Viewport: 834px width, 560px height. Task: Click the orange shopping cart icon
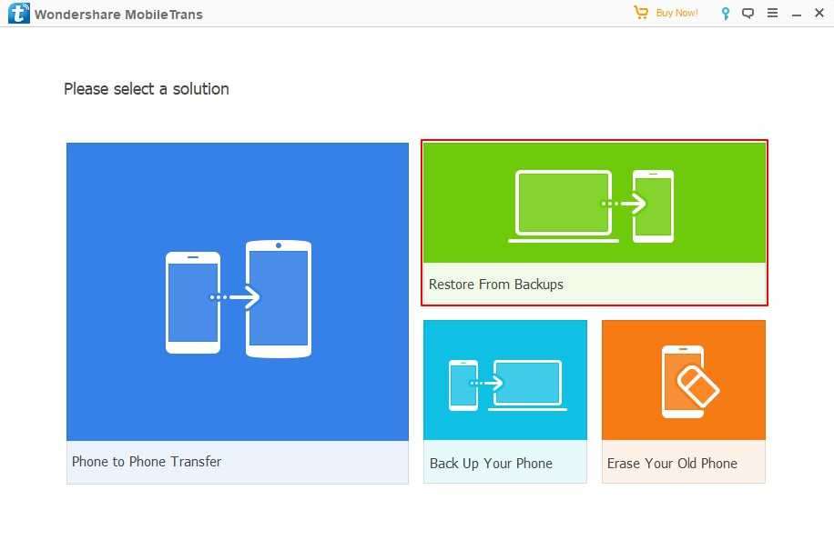coord(642,13)
